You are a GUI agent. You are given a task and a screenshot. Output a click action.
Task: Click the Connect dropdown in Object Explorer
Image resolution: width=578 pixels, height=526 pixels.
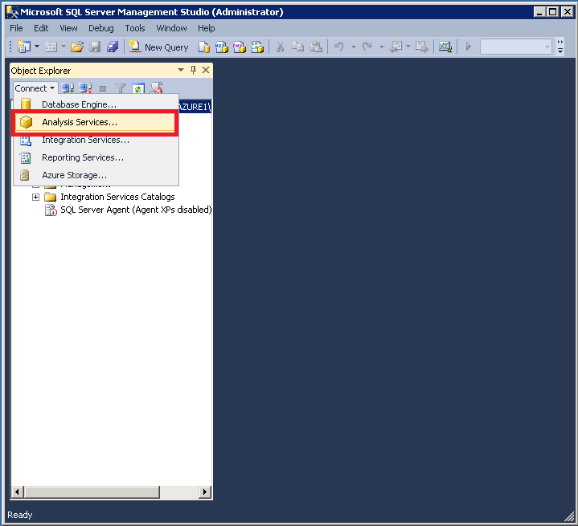[x=35, y=88]
